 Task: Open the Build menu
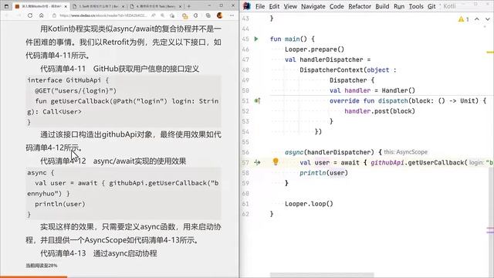[x=382, y=6]
